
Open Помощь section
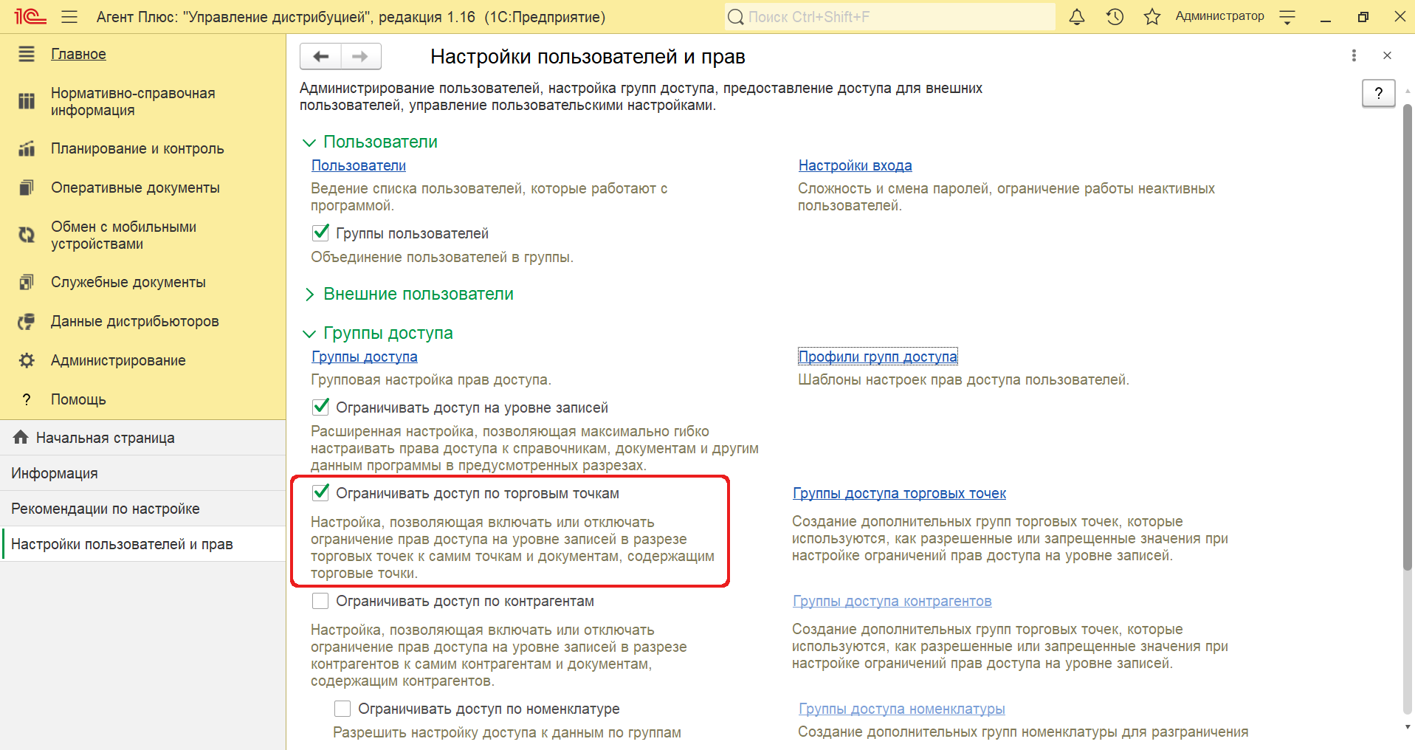coord(78,399)
